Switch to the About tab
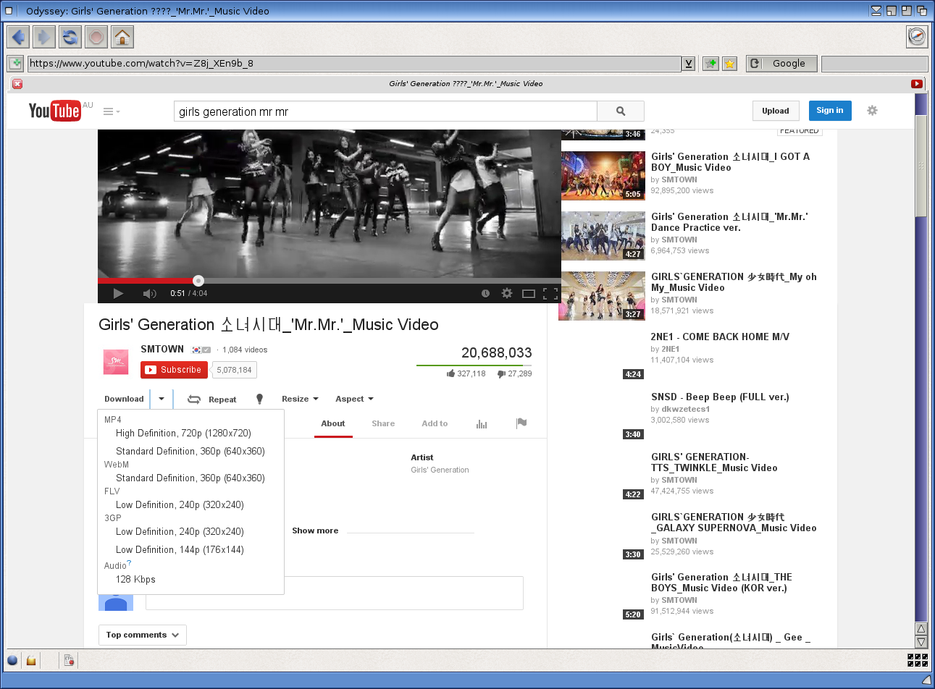The image size is (935, 689). coord(333,423)
